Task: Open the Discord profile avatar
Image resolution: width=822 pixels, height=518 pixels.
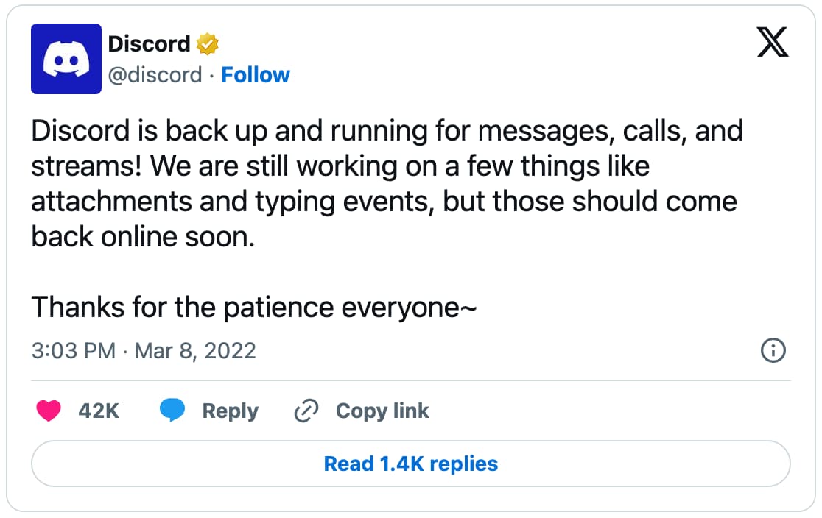Action: coord(66,59)
